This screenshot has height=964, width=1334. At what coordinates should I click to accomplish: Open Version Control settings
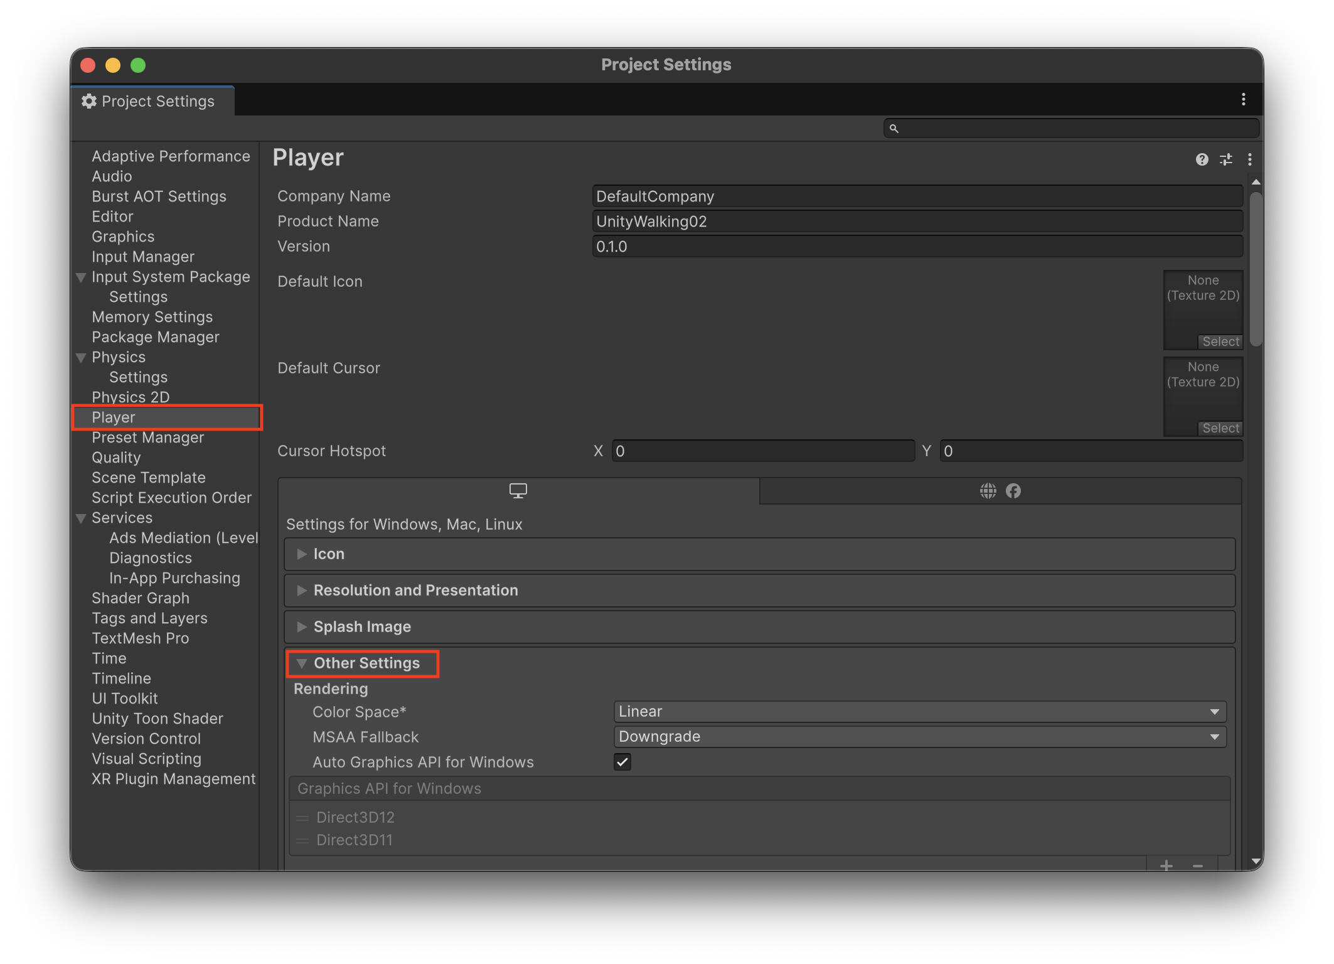pyautogui.click(x=146, y=739)
